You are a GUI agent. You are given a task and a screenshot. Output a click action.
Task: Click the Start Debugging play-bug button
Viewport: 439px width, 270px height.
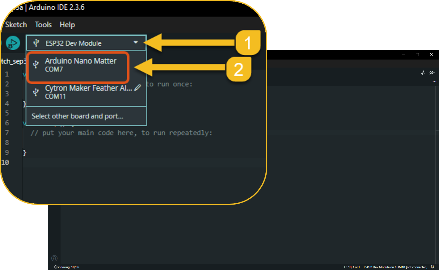(x=13, y=43)
